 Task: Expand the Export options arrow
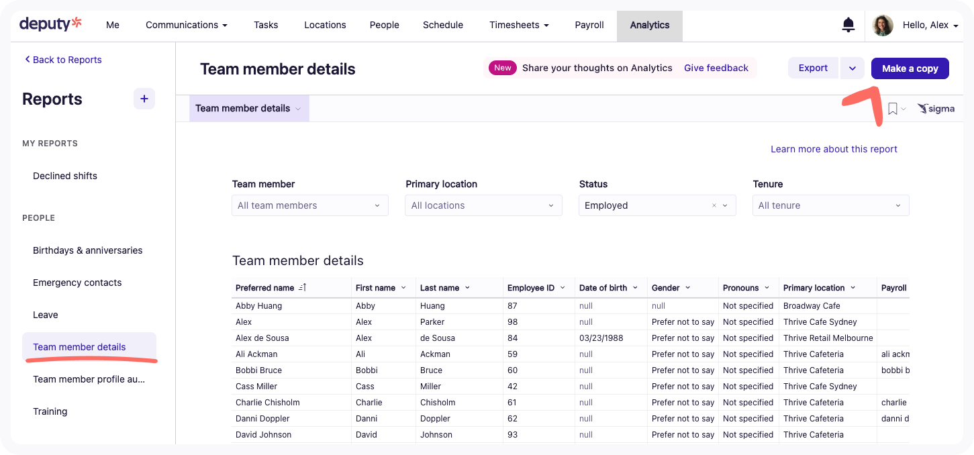[x=852, y=68]
